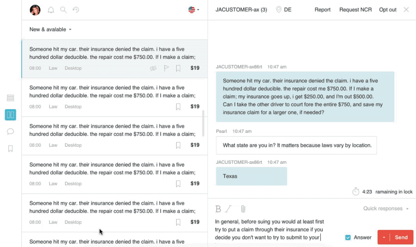Open chat bubble icon in sidebar
Screen dimensions: 416x247
pos(10,132)
